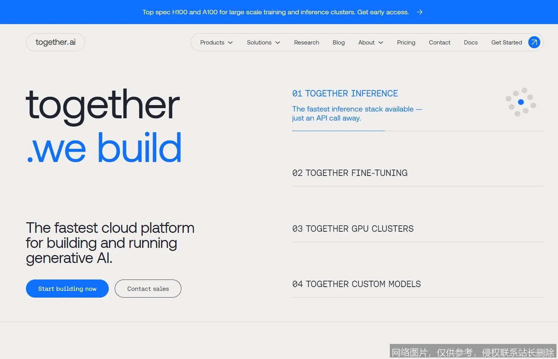Click the banner's right-arrow icon
This screenshot has height=359, width=558.
click(x=420, y=12)
